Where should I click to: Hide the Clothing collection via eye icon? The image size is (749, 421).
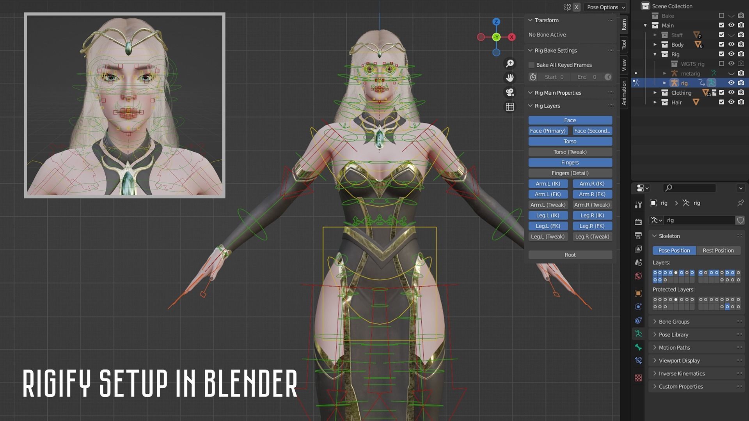point(731,92)
